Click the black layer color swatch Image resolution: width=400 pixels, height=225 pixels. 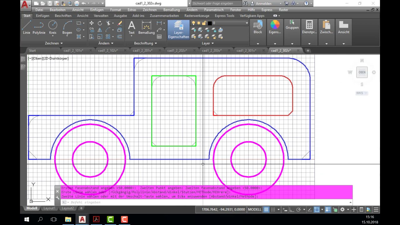click(210, 23)
